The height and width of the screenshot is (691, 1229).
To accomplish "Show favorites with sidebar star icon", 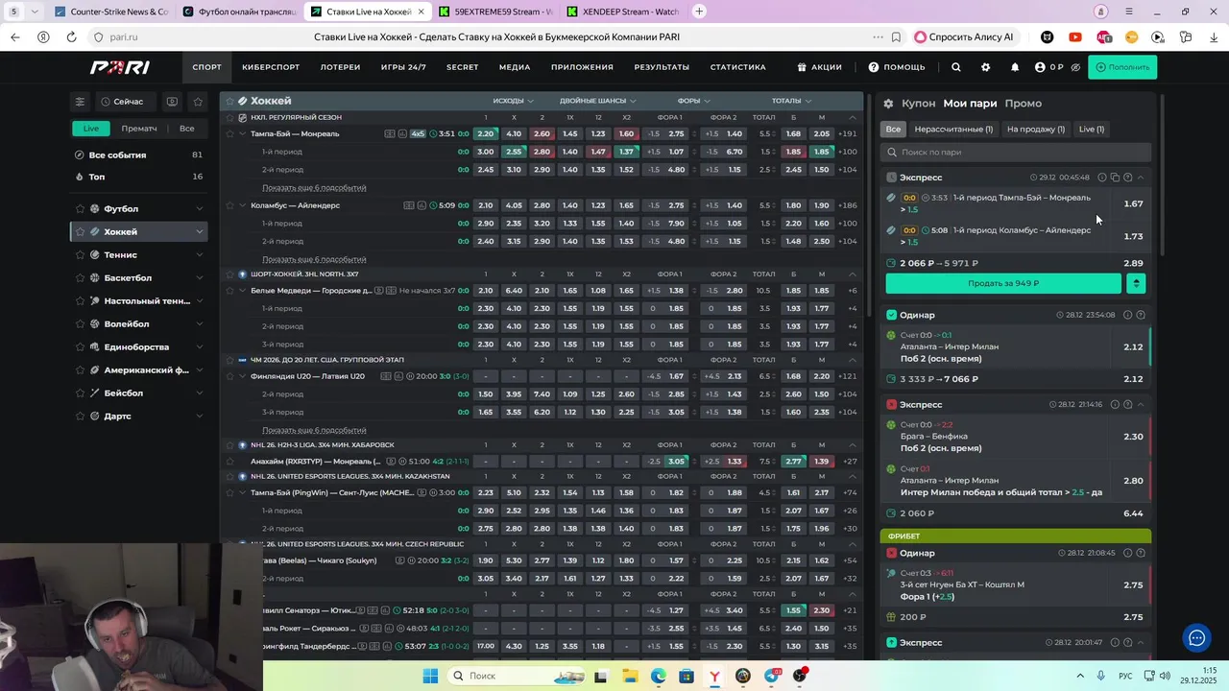I will click(x=198, y=102).
